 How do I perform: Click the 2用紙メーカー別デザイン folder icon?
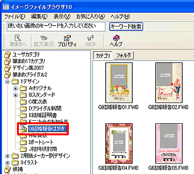pos(15,156)
